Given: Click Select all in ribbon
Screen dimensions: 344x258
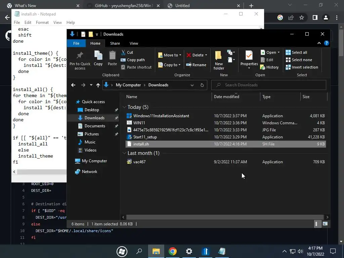Looking at the screenshot, I should coord(296,52).
